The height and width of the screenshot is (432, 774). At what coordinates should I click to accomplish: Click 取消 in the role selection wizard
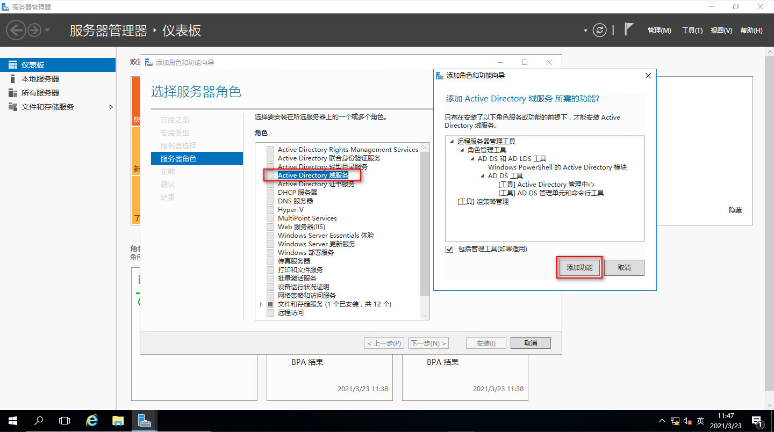tap(531, 343)
